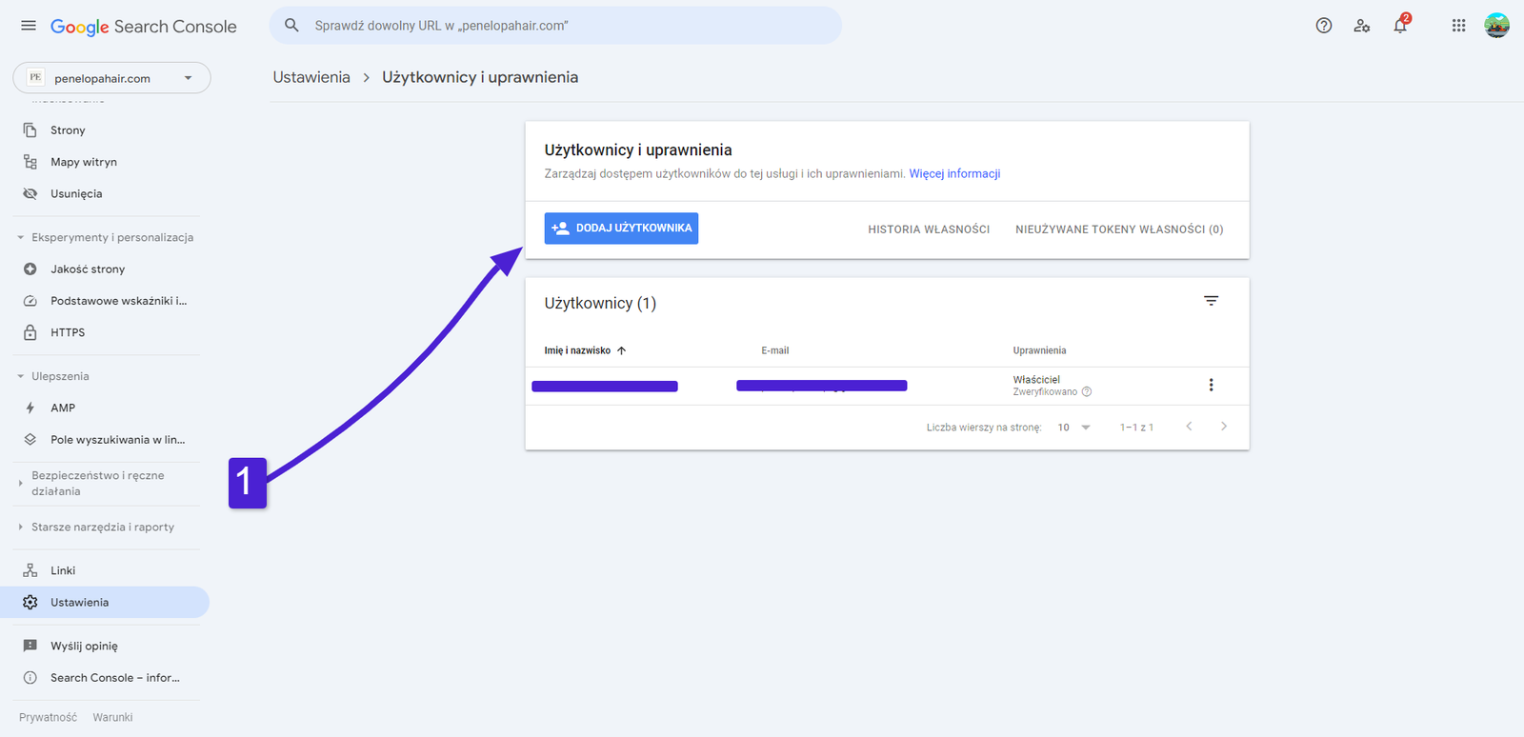
Task: Open the hamburger main menu
Action: (x=29, y=26)
